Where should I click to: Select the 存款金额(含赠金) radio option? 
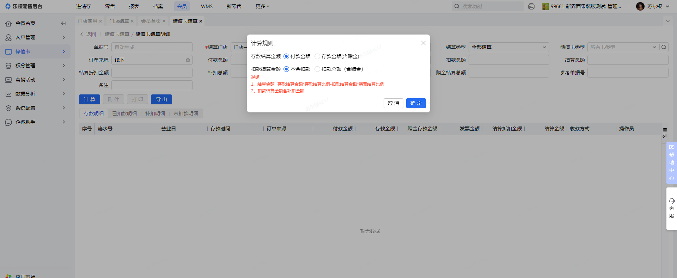317,56
